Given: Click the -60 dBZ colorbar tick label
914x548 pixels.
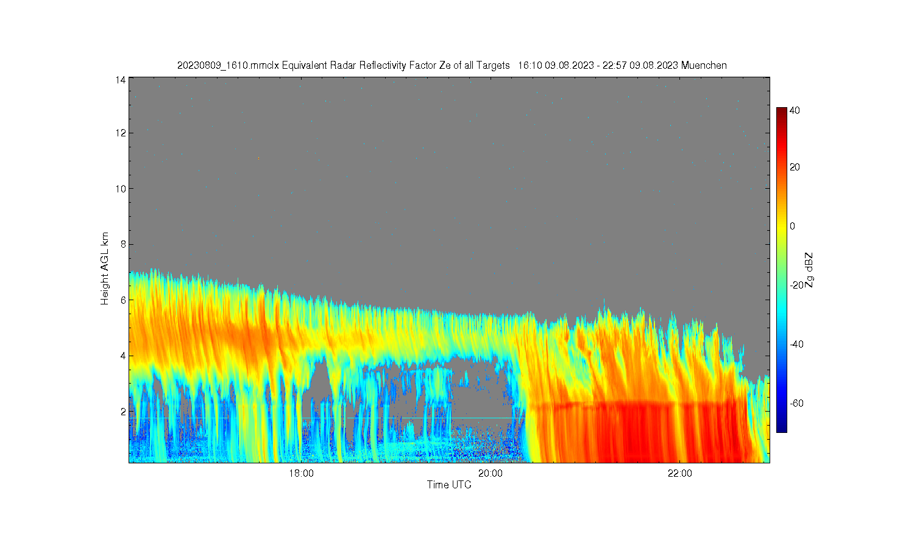Looking at the screenshot, I should [796, 403].
